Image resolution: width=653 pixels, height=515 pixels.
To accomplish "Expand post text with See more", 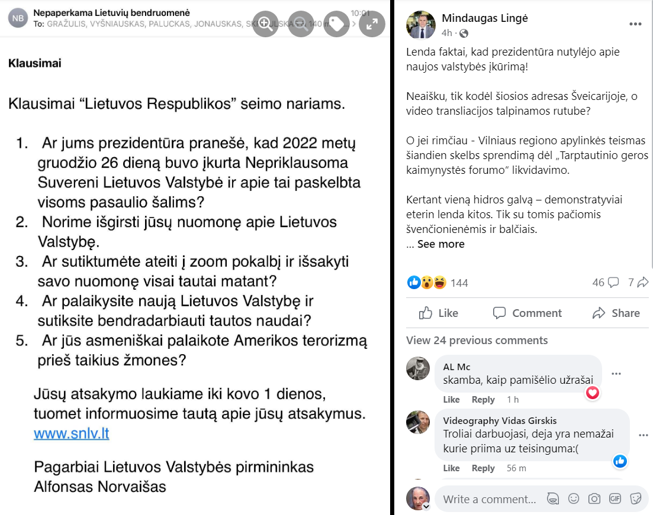I will pyautogui.click(x=440, y=244).
